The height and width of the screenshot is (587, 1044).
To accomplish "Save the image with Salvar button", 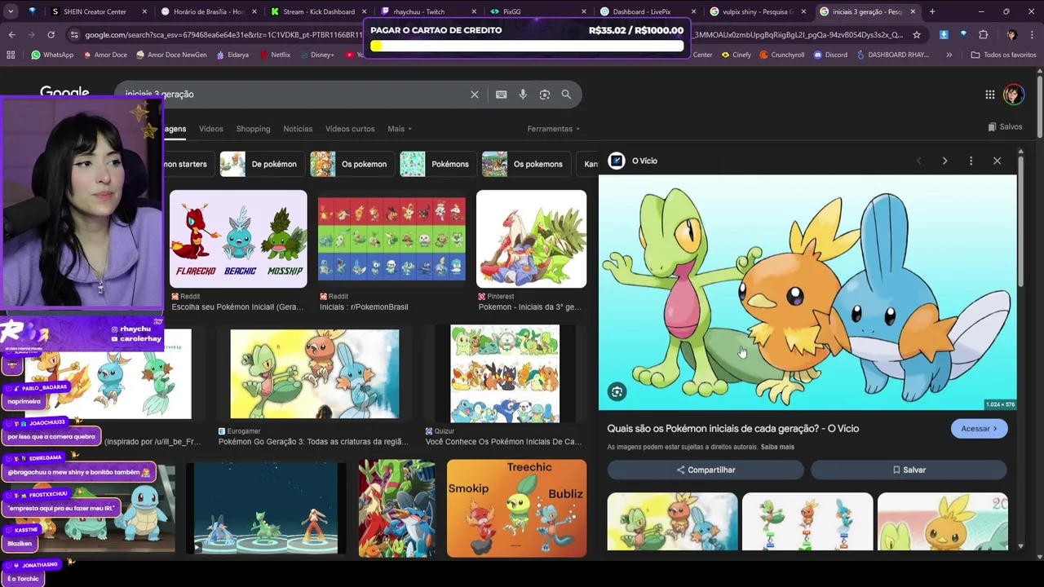I will (909, 470).
